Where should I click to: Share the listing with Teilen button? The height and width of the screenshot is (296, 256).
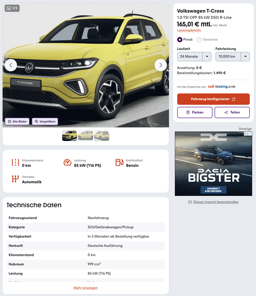point(232,112)
